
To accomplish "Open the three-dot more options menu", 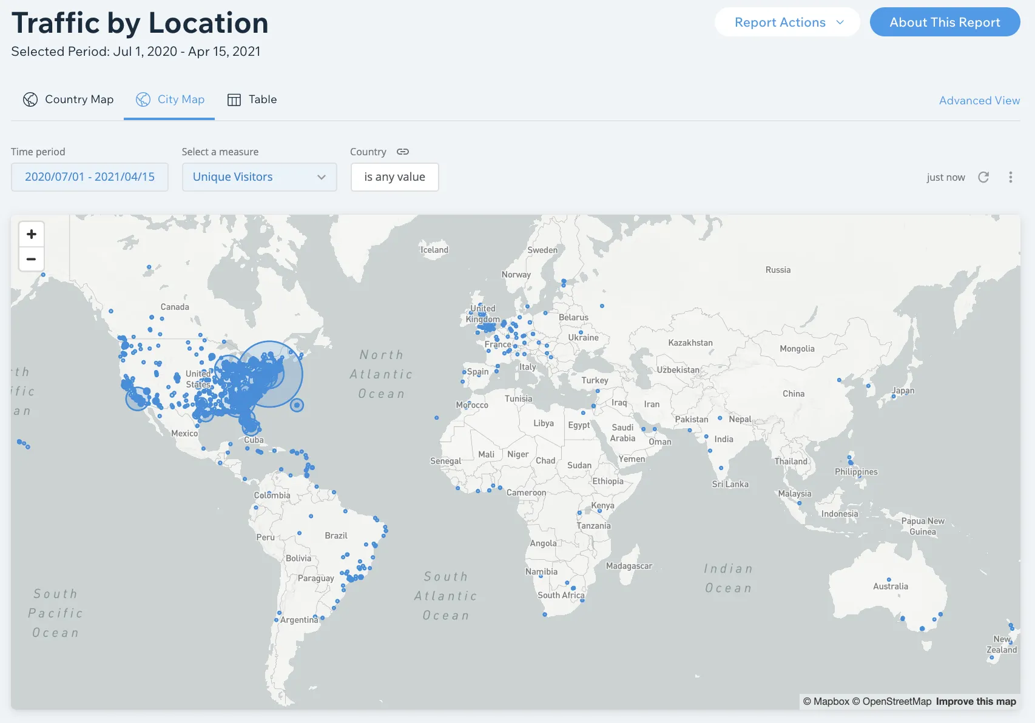I will 1010,177.
